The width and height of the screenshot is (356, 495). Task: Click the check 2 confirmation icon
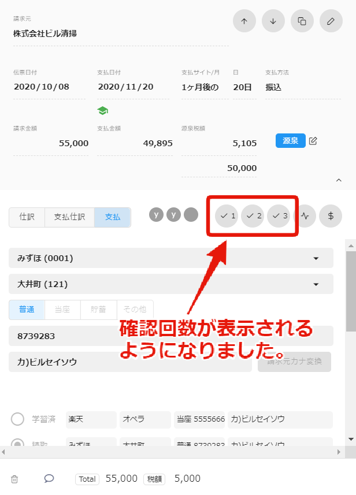click(253, 216)
